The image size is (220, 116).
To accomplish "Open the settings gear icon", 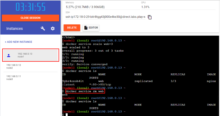I will pos(53,29).
